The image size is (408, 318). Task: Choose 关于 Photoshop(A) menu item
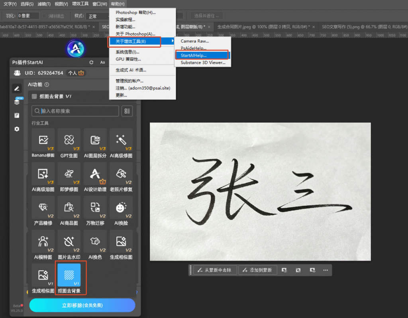point(142,34)
